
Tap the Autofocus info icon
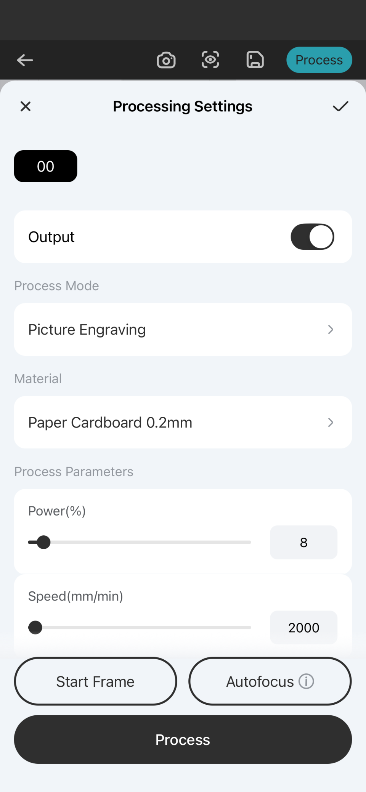click(x=306, y=681)
